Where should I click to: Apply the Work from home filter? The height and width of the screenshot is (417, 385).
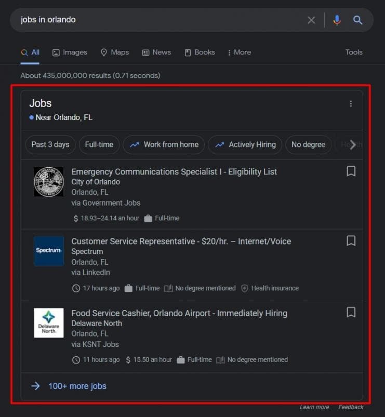click(x=164, y=145)
